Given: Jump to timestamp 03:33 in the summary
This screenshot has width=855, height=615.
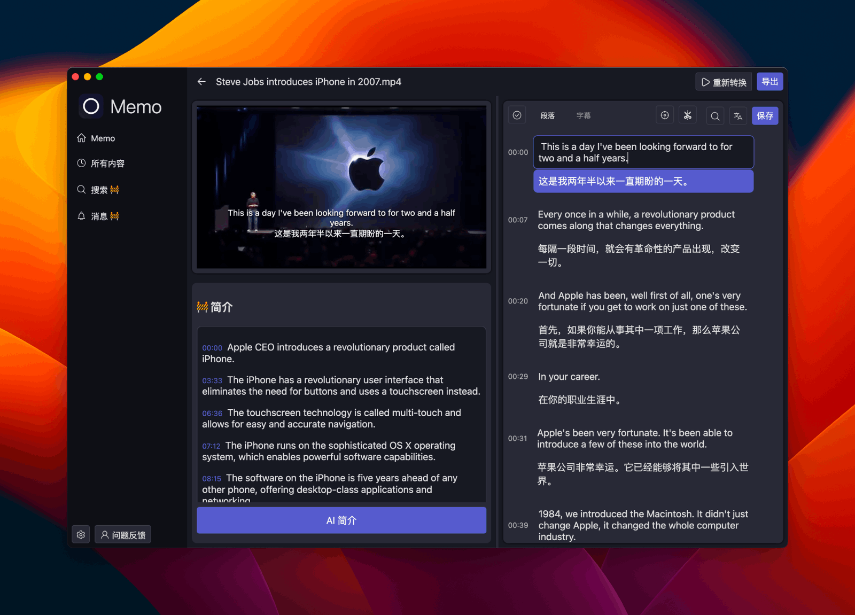Looking at the screenshot, I should point(212,380).
